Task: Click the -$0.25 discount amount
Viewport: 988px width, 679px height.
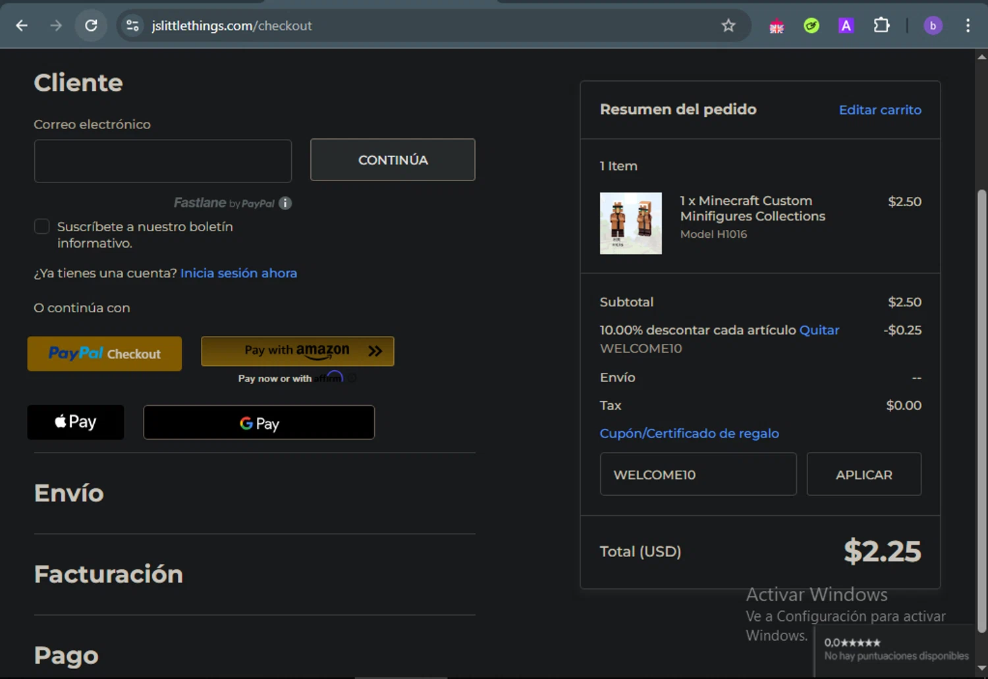Action: (902, 330)
